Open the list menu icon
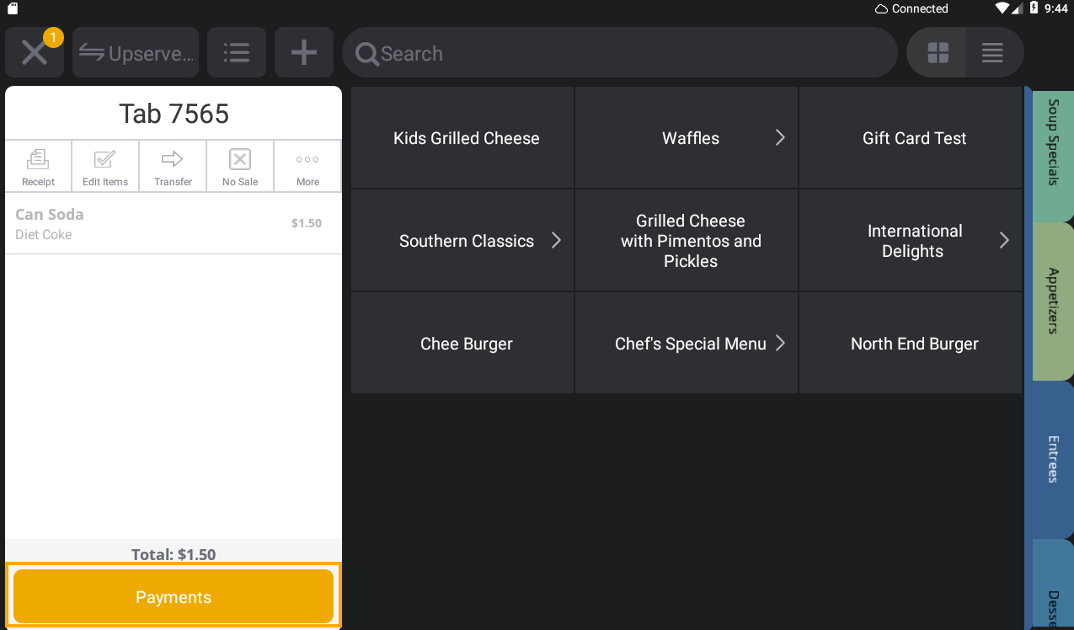Image resolution: width=1074 pixels, height=630 pixels. tap(236, 53)
